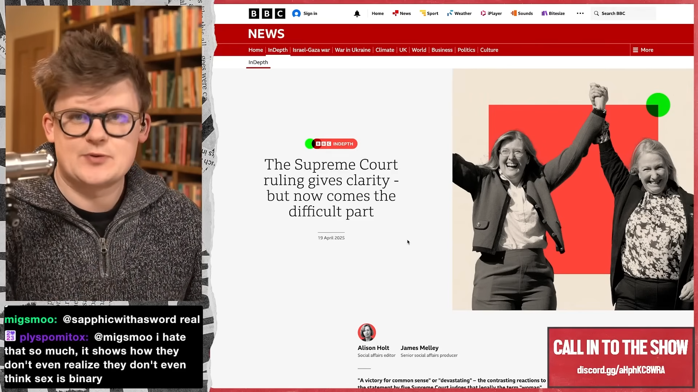Click Alison Holt's author photo
This screenshot has height=392, width=698.
[366, 332]
